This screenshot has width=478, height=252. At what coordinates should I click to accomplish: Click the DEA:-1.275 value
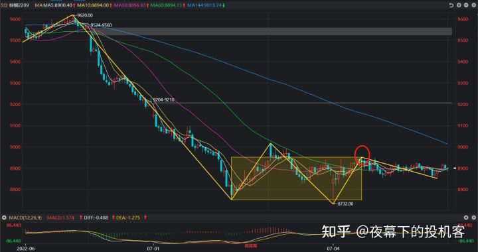(128, 218)
